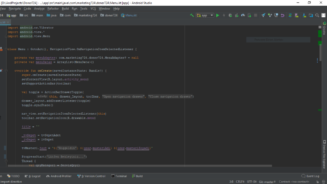Launch the profiler gauge icon
This screenshot has width=327, height=184.
tap(243, 15)
